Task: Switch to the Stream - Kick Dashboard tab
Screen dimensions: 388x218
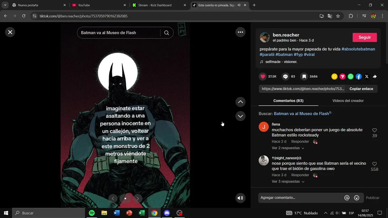Action: [x=159, y=5]
